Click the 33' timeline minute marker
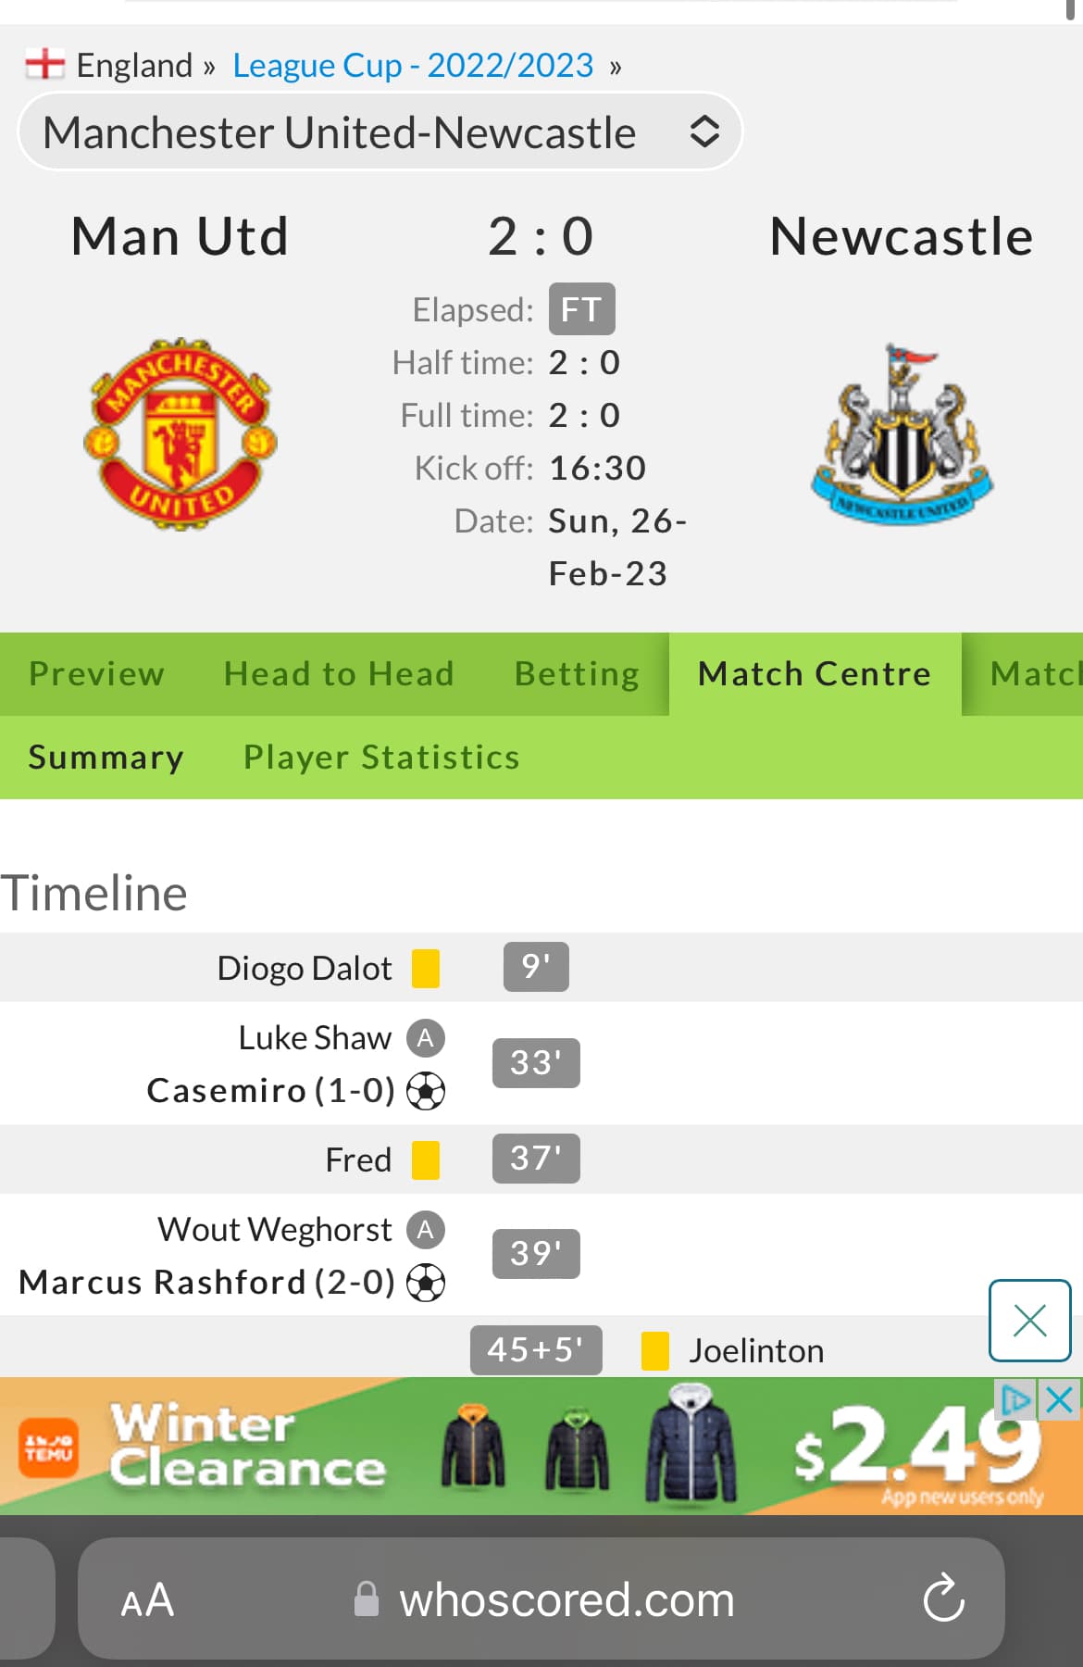Viewport: 1083px width, 1667px height. click(536, 1063)
